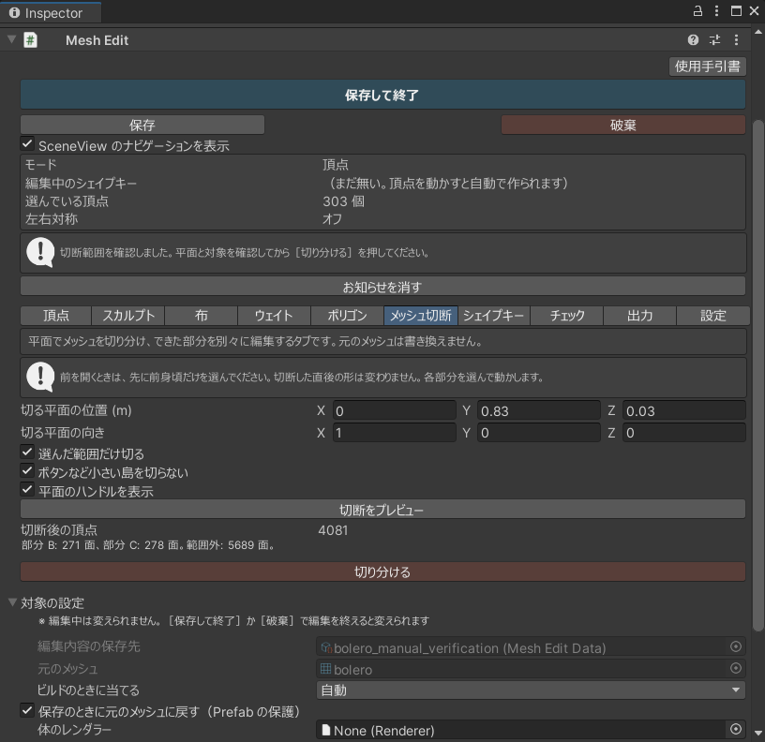Switch to the ウェイト tab
The width and height of the screenshot is (765, 742).
click(274, 316)
